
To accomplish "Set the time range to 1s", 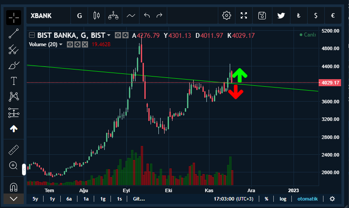I will [120, 199].
